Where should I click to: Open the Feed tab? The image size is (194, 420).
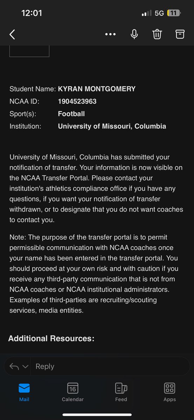[121, 392]
